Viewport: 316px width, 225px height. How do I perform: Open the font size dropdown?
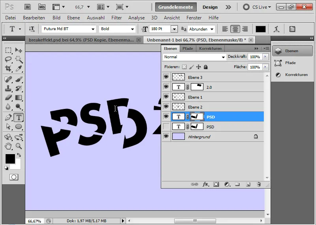pyautogui.click(x=174, y=29)
